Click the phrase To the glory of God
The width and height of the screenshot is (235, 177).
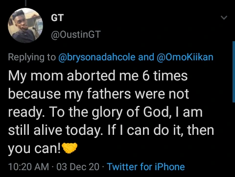[110, 112]
